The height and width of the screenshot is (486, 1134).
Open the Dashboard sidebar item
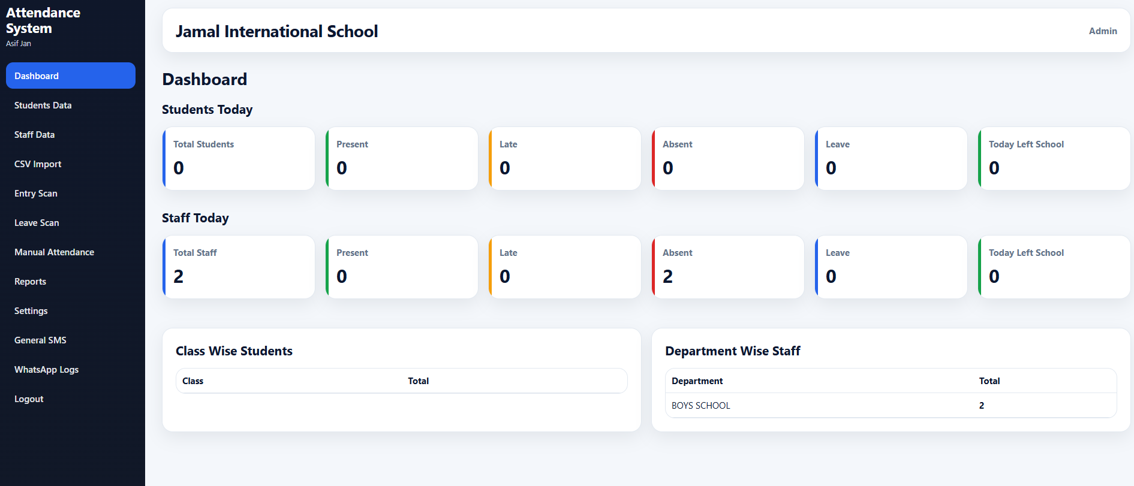[x=71, y=76]
